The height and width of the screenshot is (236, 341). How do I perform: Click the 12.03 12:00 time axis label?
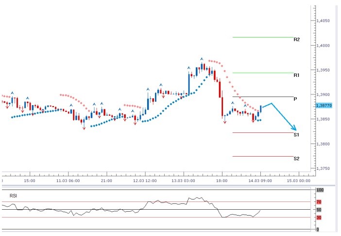(145, 181)
